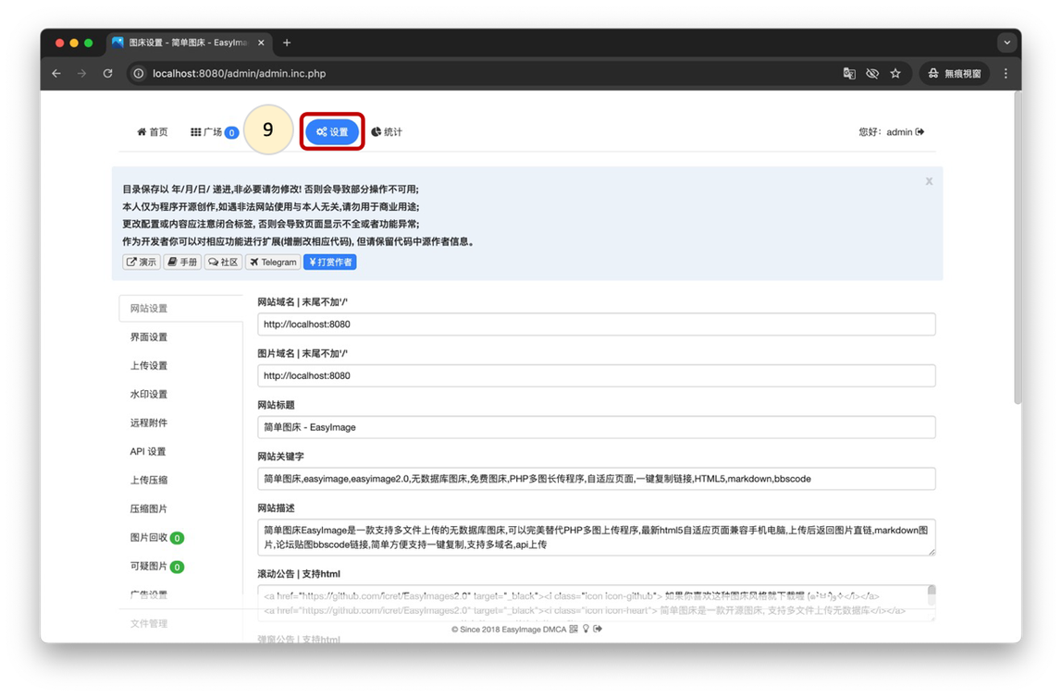Open the 统计 statistics menu item

(x=387, y=132)
